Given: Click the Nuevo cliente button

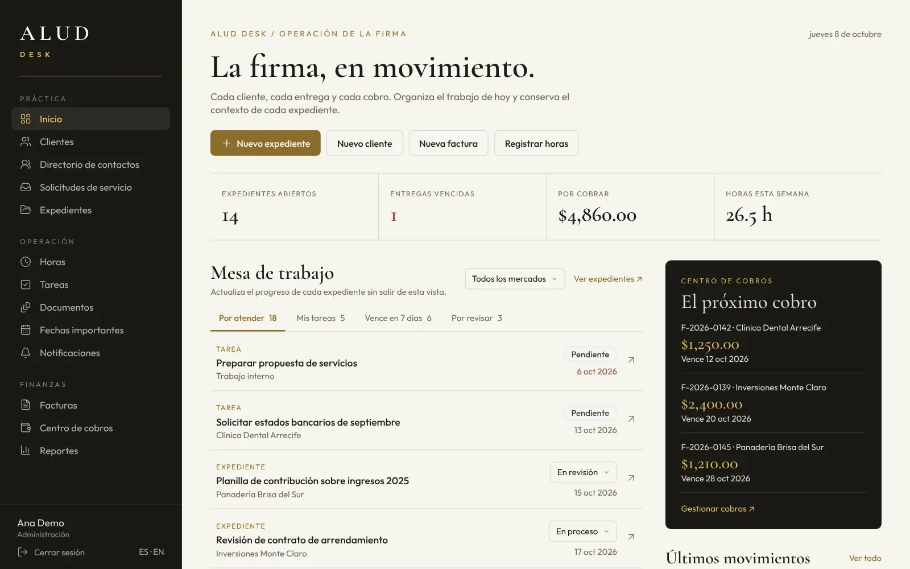Looking at the screenshot, I should tap(365, 143).
